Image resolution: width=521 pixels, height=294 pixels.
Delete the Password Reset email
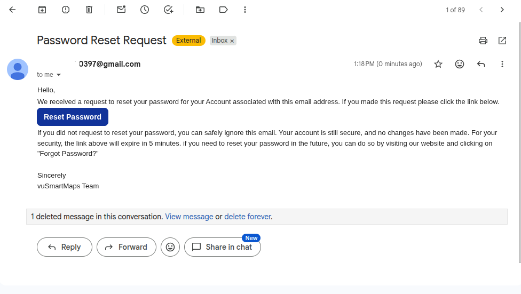[x=89, y=10]
